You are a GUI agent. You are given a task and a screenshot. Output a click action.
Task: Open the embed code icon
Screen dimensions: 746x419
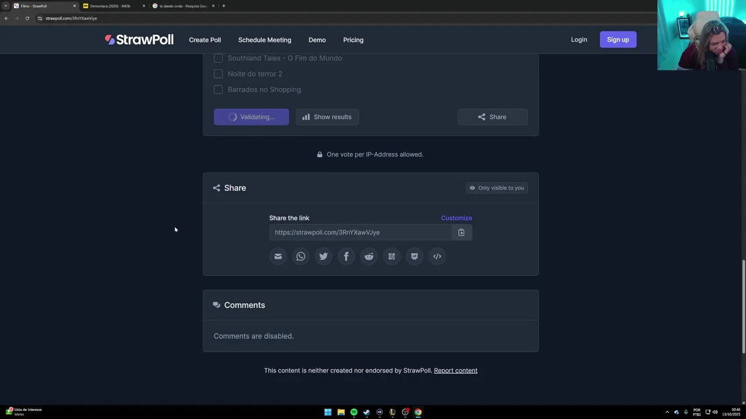[437, 256]
